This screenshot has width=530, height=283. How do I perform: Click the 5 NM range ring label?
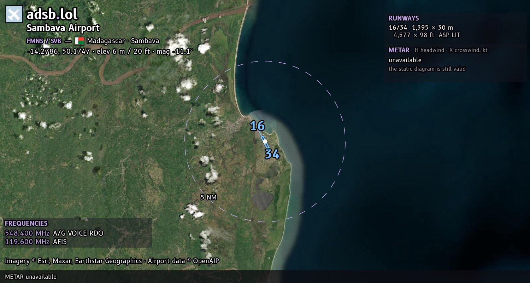pos(208,197)
